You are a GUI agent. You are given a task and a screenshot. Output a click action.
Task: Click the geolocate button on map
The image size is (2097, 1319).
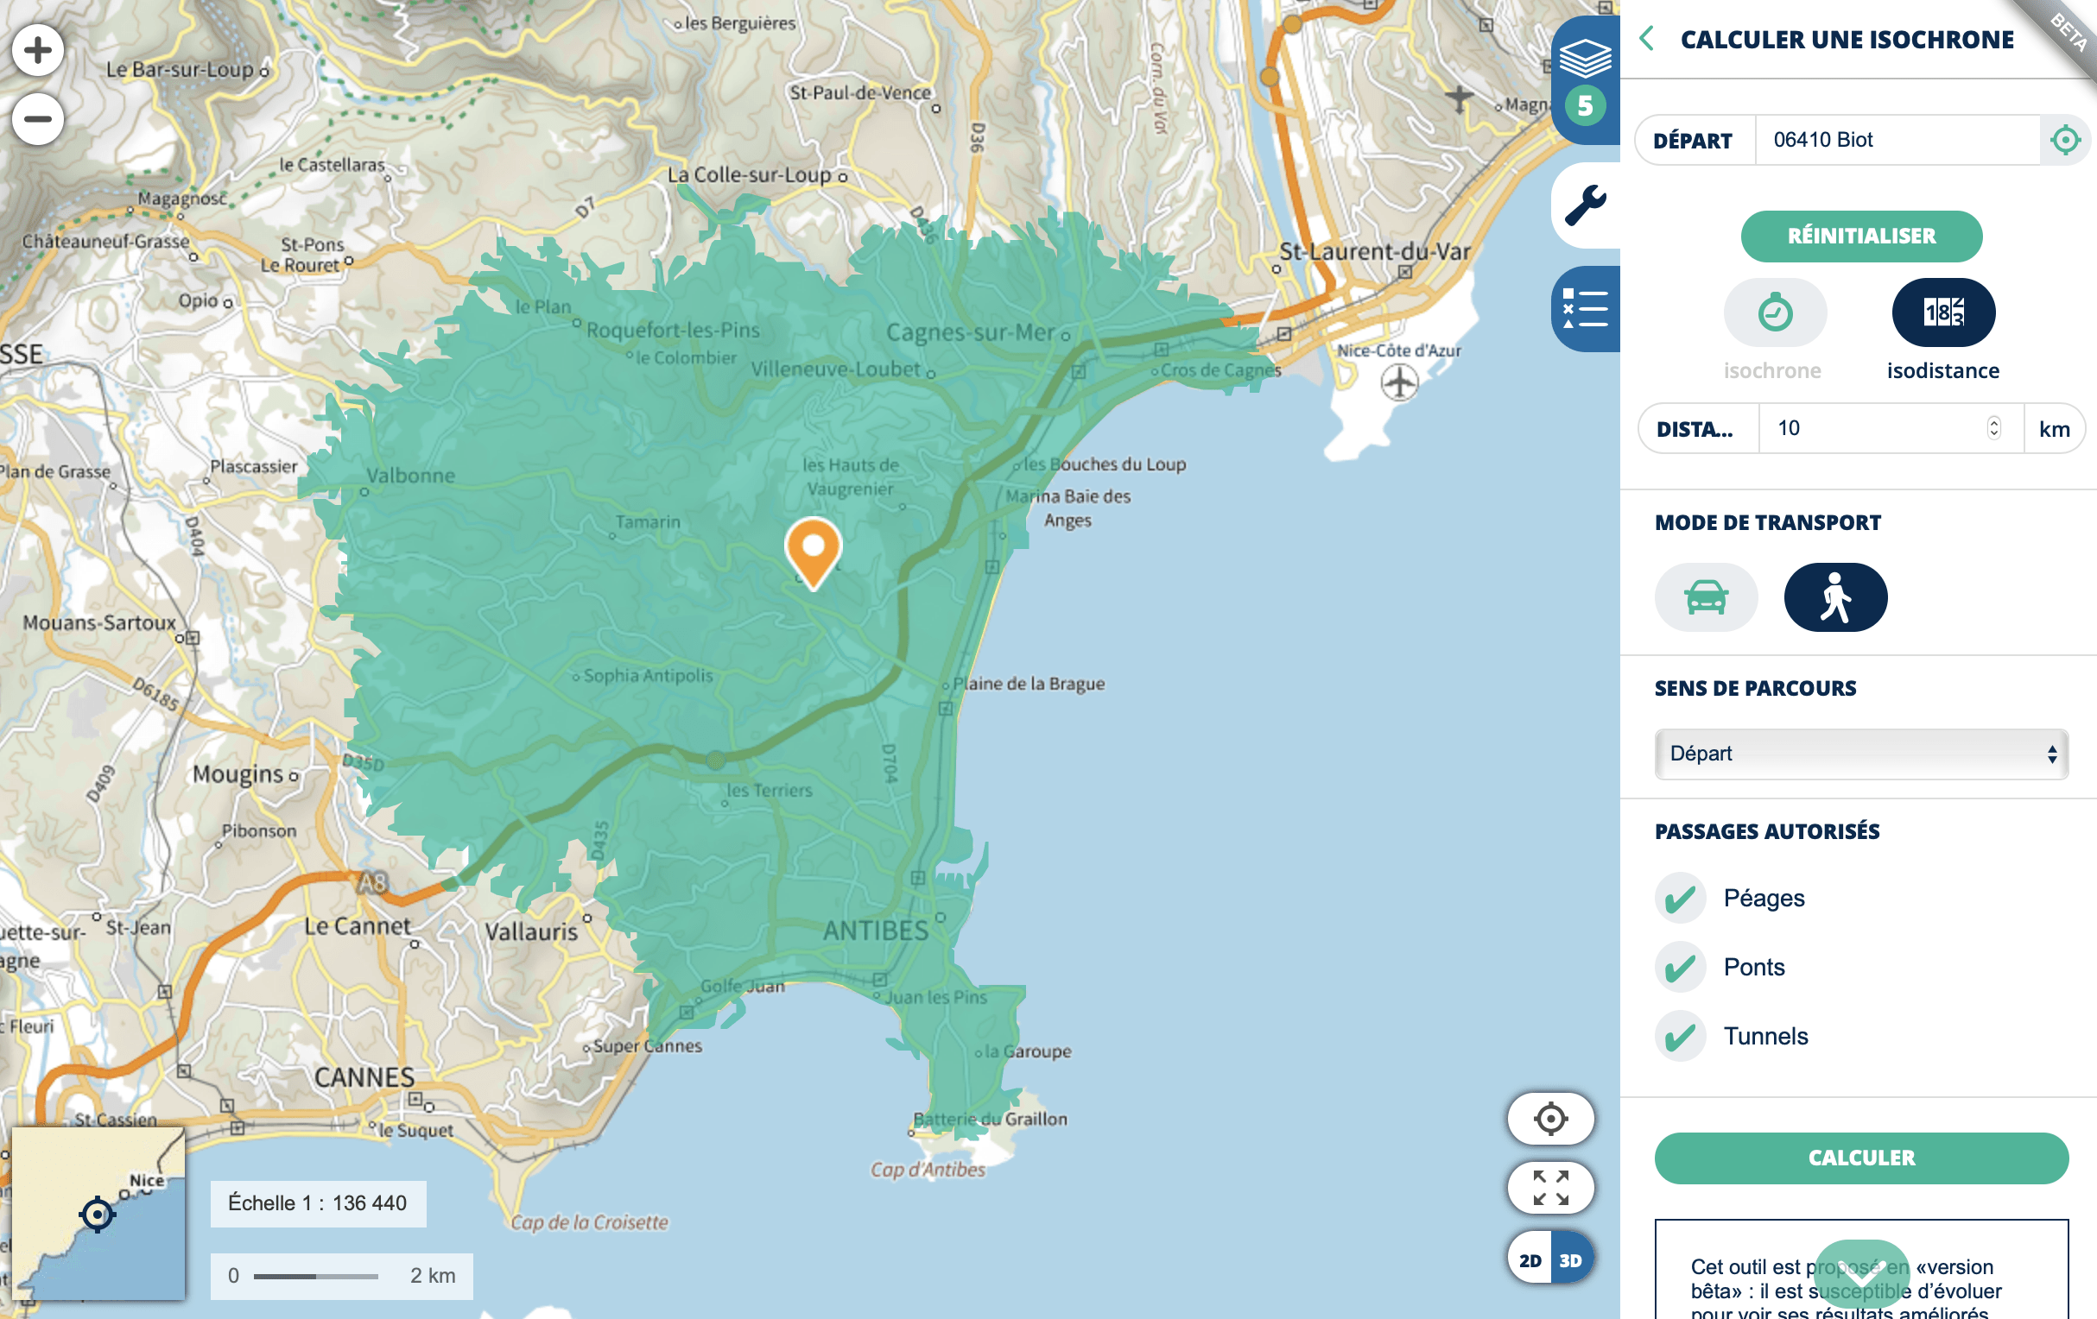coord(1550,1118)
